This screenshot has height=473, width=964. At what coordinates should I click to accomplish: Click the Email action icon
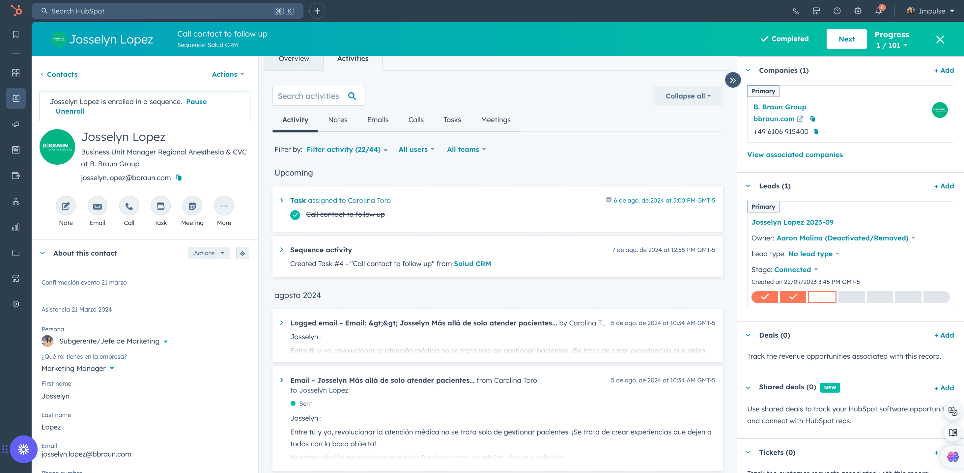[x=97, y=206]
